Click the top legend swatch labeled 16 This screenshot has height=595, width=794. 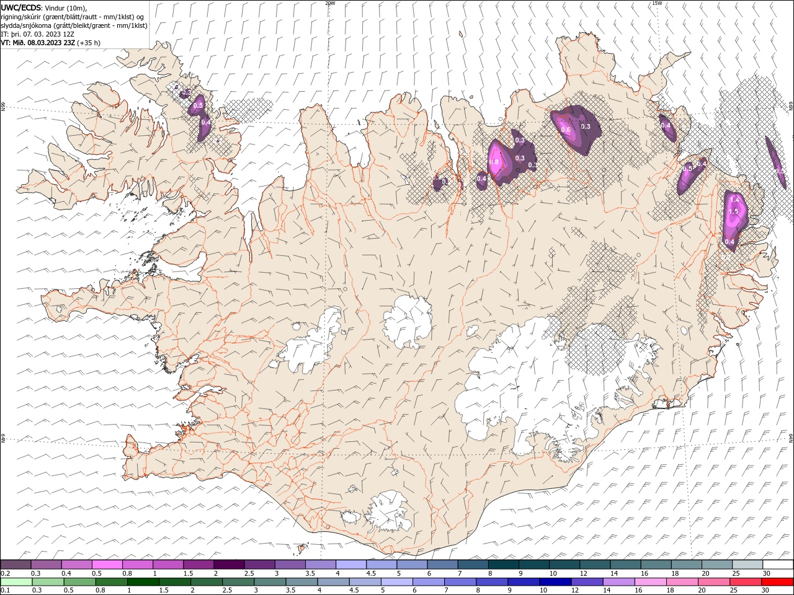click(x=656, y=564)
